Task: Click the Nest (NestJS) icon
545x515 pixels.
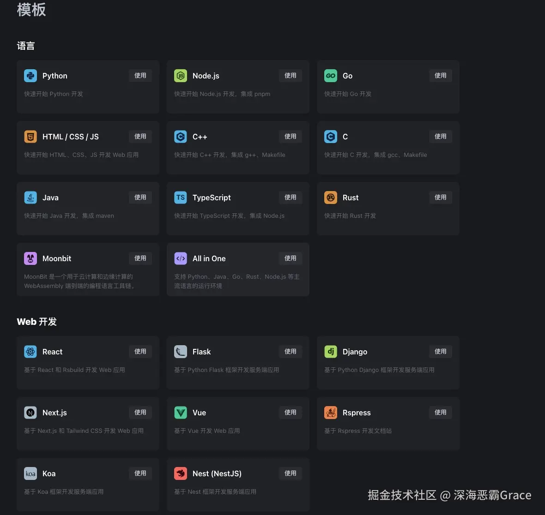Action: point(181,473)
